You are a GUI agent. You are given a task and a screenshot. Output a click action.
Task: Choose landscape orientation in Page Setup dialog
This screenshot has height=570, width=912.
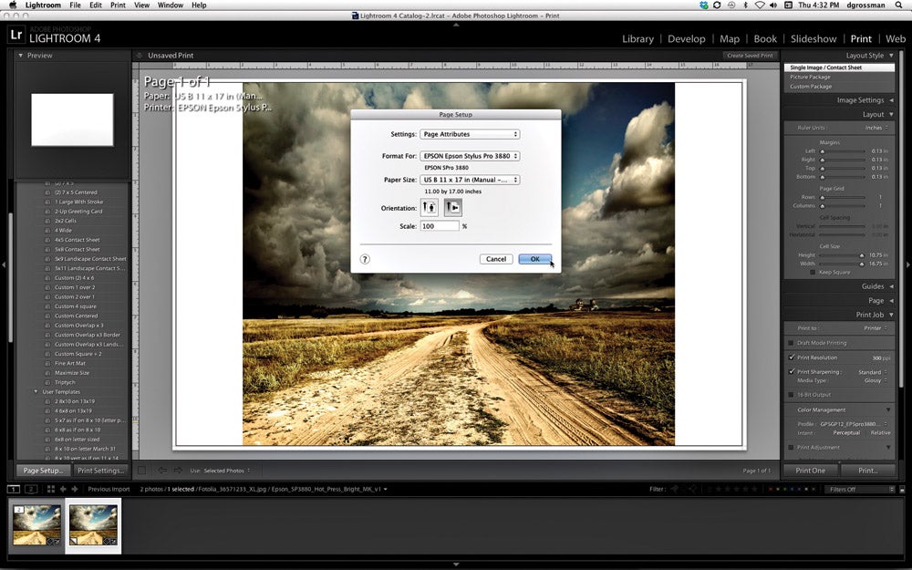point(453,208)
